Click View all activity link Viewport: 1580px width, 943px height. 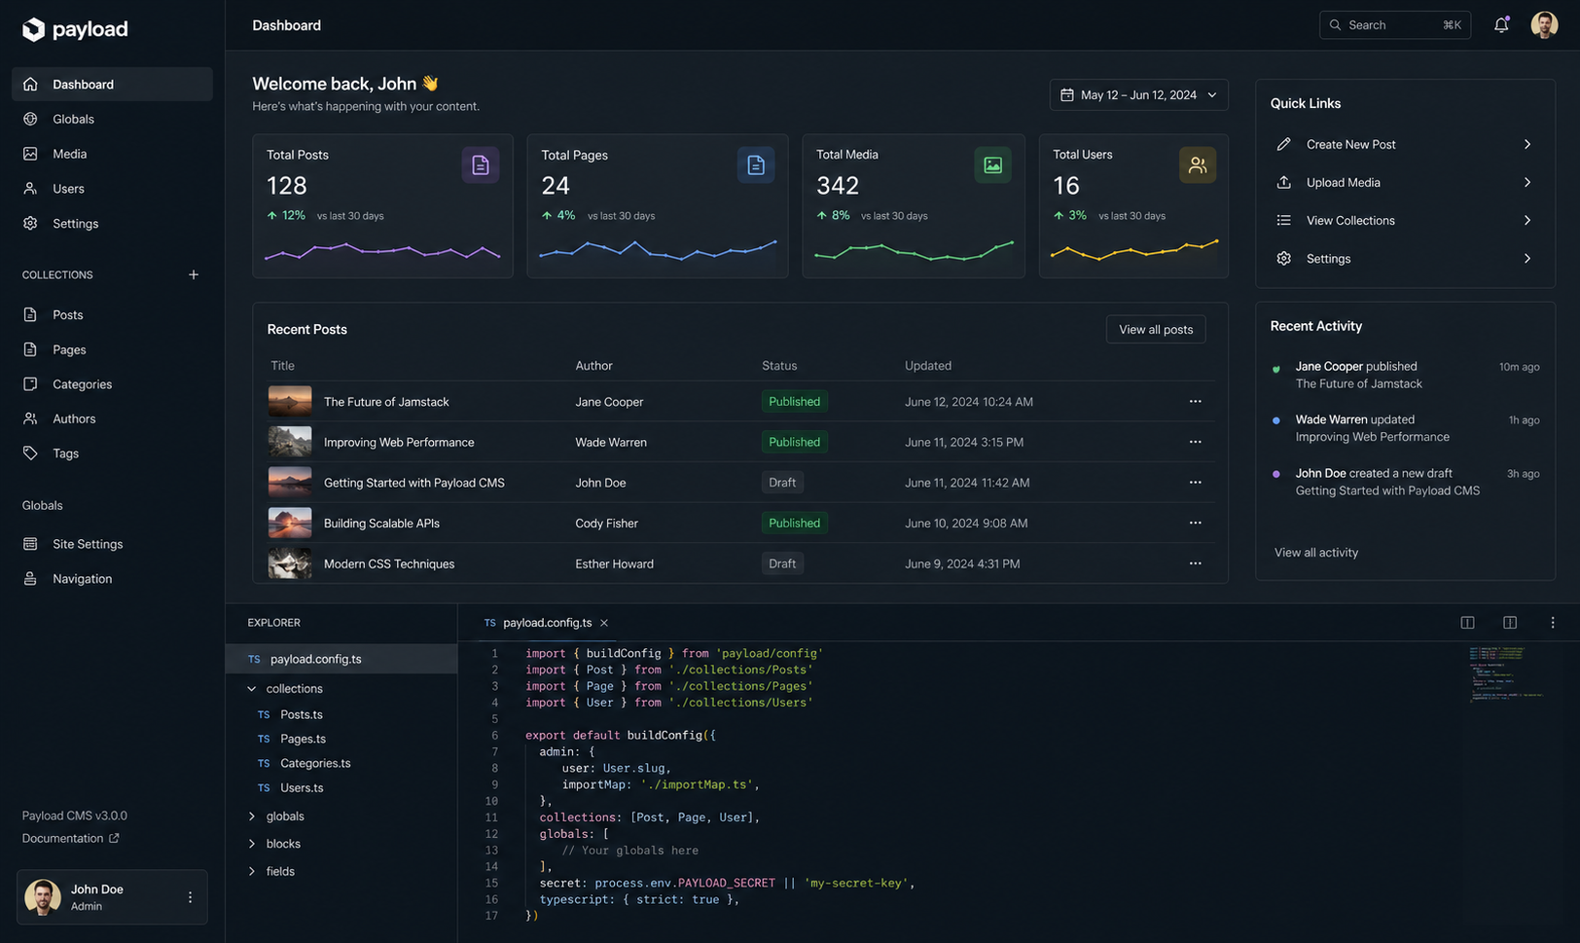click(1315, 553)
